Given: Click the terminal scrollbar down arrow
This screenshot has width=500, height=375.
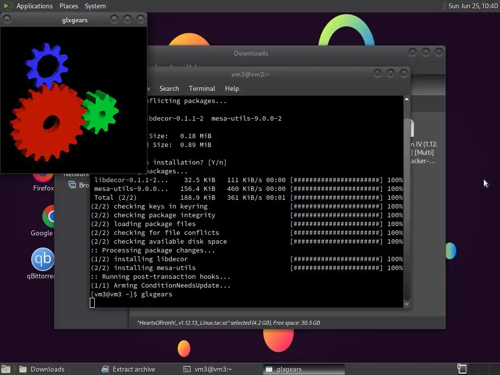Looking at the screenshot, I should [x=407, y=305].
